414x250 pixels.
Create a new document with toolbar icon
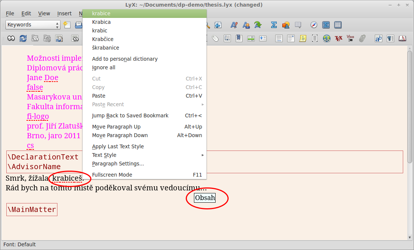67,25
